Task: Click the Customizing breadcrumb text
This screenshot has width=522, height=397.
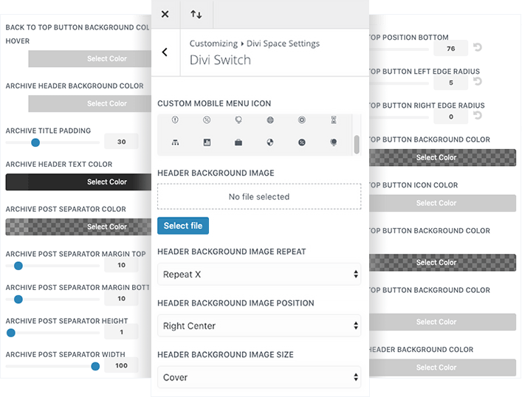Action: click(213, 44)
